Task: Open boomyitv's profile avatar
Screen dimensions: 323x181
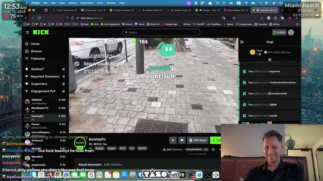Action: [80, 143]
